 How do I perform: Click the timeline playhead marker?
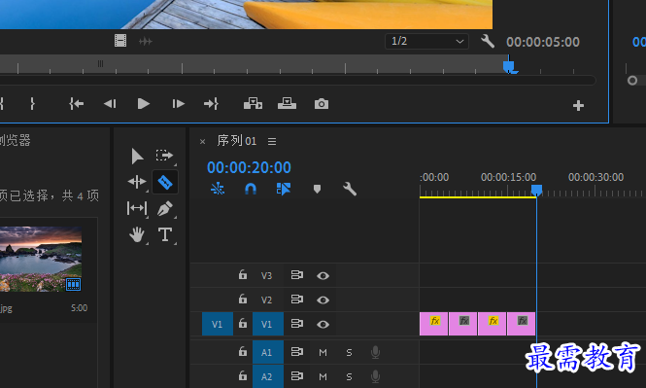536,190
